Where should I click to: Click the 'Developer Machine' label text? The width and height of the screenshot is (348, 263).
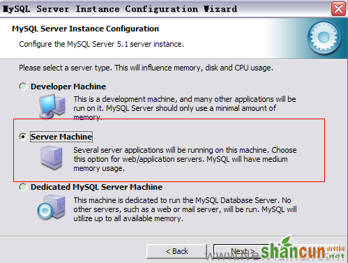pos(68,87)
